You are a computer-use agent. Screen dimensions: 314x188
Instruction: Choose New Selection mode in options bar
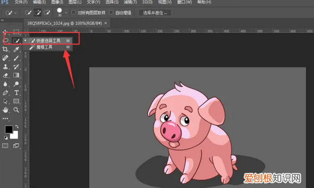click(28, 13)
